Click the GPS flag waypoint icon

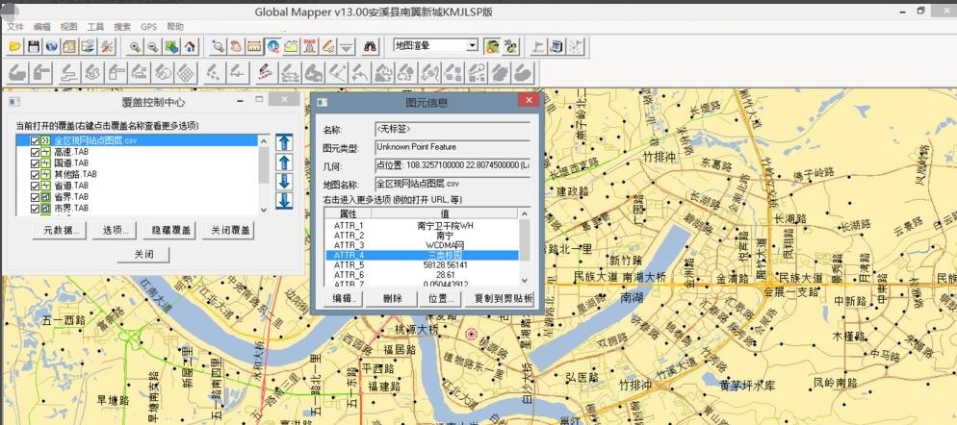coord(538,46)
